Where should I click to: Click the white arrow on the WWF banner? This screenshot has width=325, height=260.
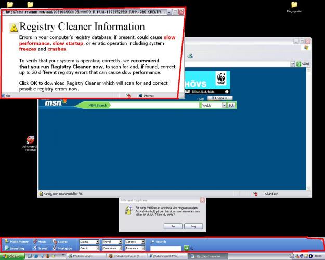[227, 92]
